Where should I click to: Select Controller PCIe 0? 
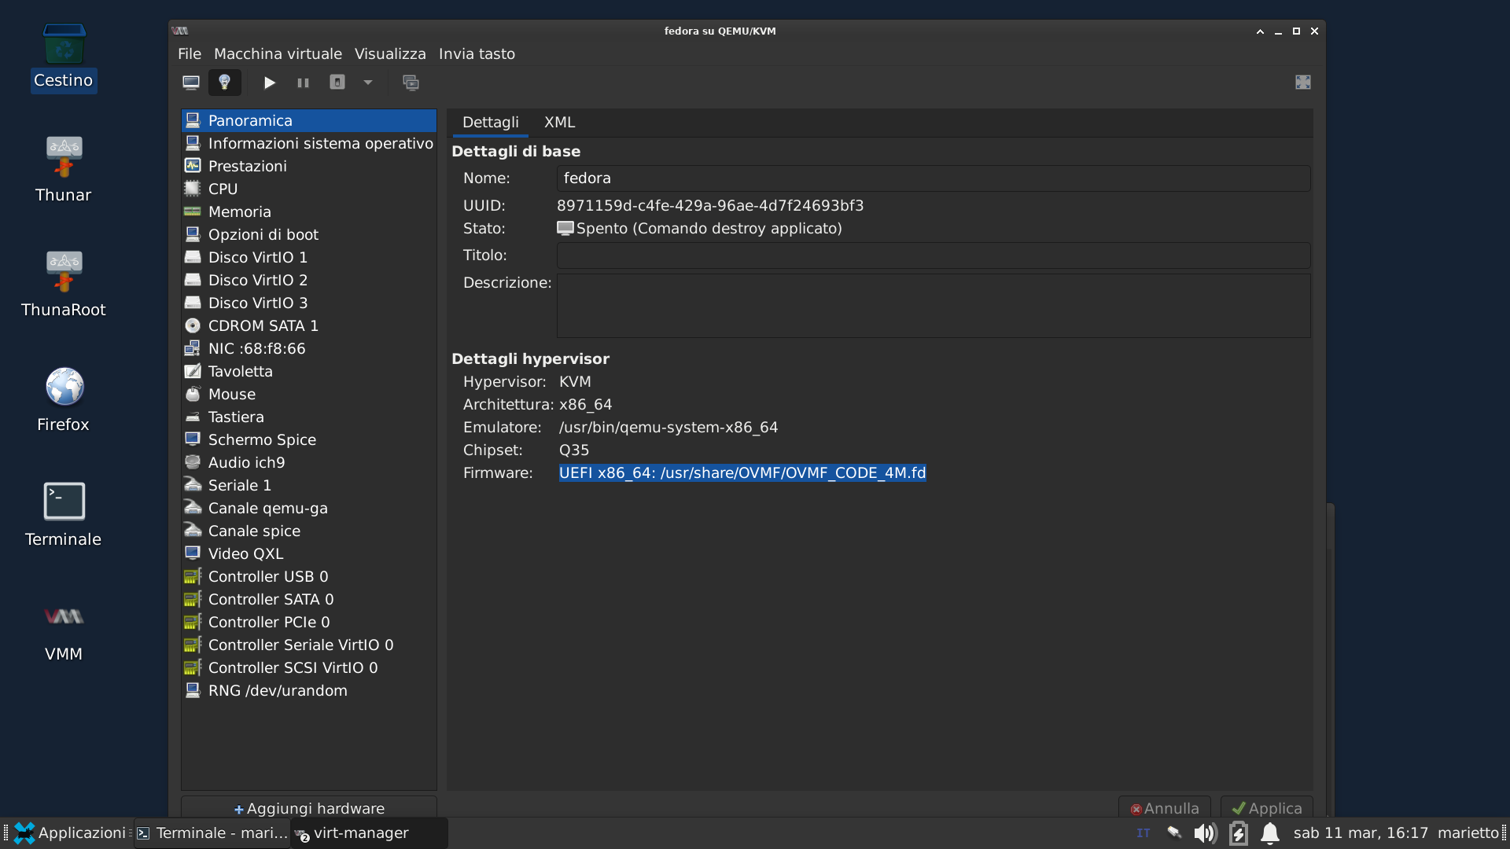(x=309, y=622)
